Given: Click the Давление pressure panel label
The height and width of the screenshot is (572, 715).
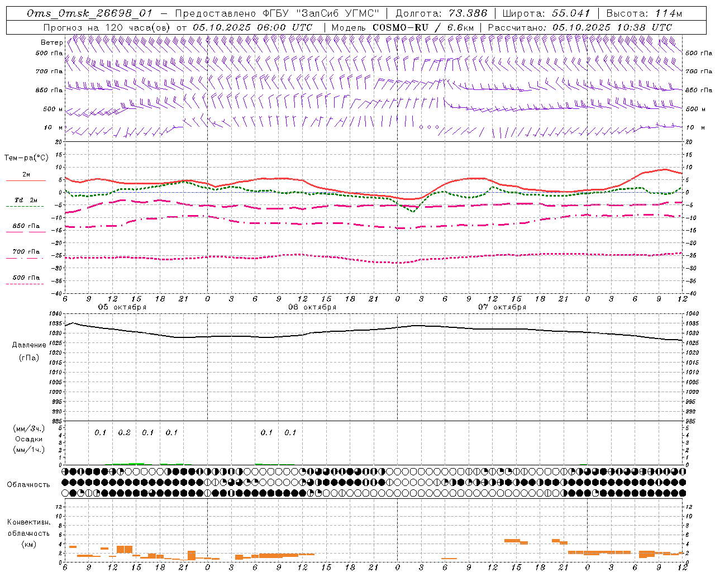Looking at the screenshot, I should click(29, 345).
